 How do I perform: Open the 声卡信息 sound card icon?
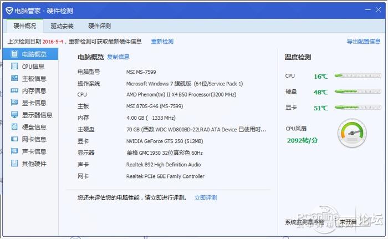(14, 151)
